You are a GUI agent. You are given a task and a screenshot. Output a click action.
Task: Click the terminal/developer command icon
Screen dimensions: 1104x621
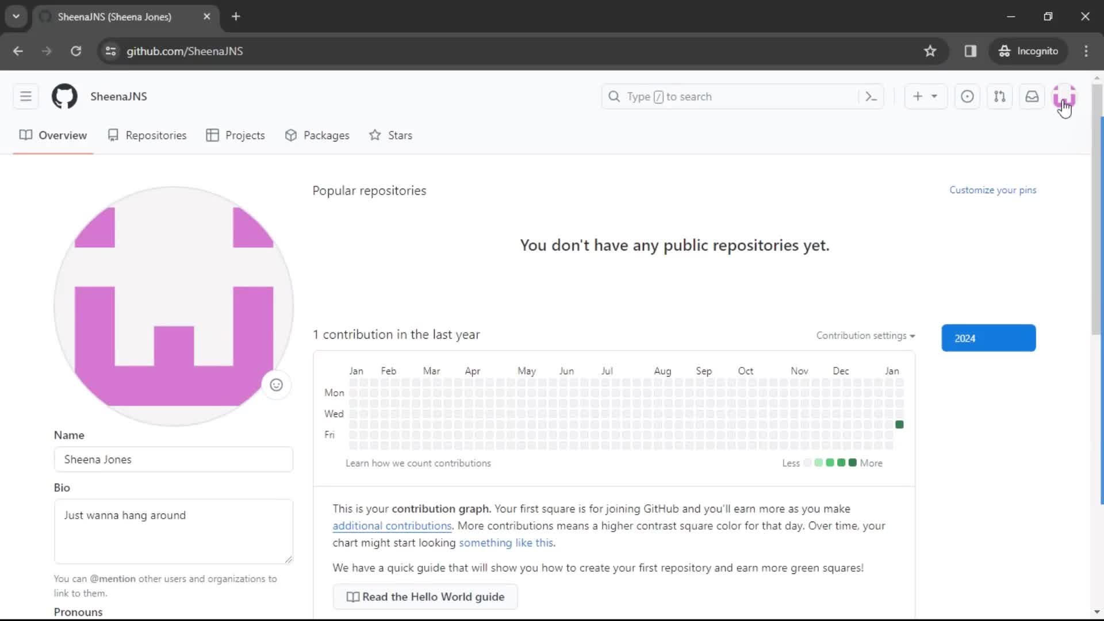click(x=871, y=96)
